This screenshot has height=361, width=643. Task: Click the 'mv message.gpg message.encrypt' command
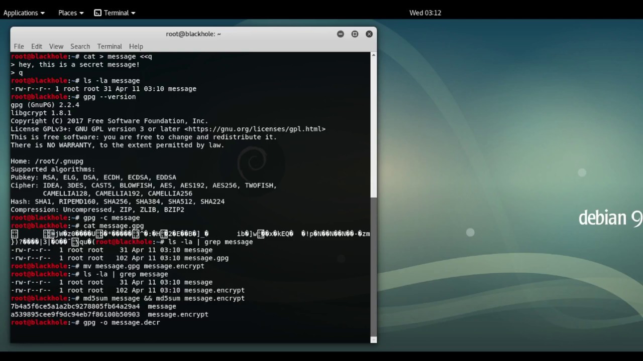click(x=144, y=266)
